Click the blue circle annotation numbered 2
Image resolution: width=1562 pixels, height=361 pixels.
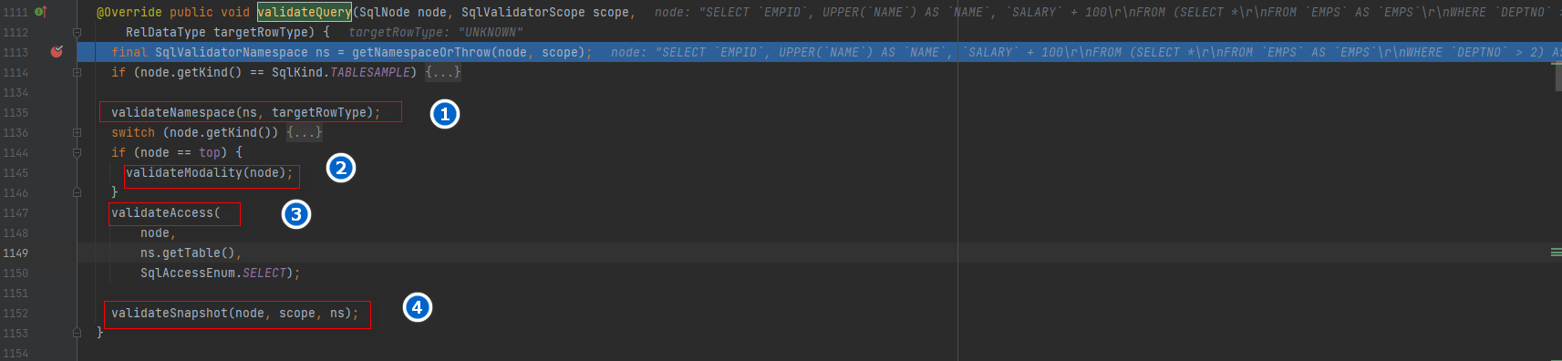coord(340,168)
